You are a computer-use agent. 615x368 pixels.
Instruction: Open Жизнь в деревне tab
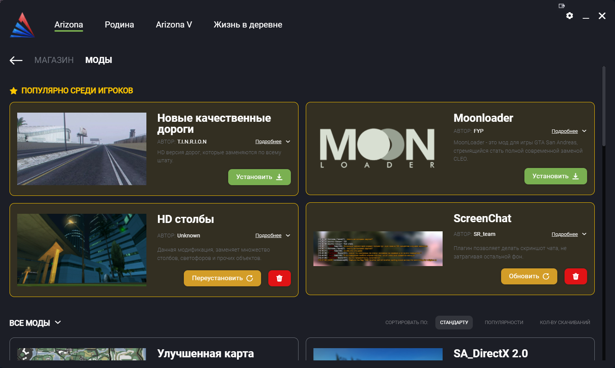point(248,25)
